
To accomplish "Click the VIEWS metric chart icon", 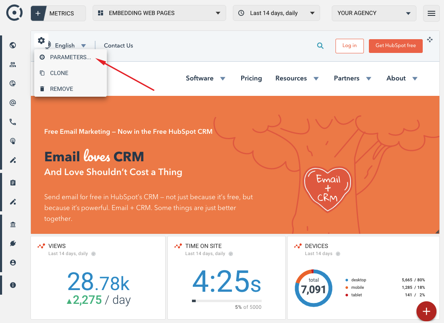I will (x=41, y=246).
